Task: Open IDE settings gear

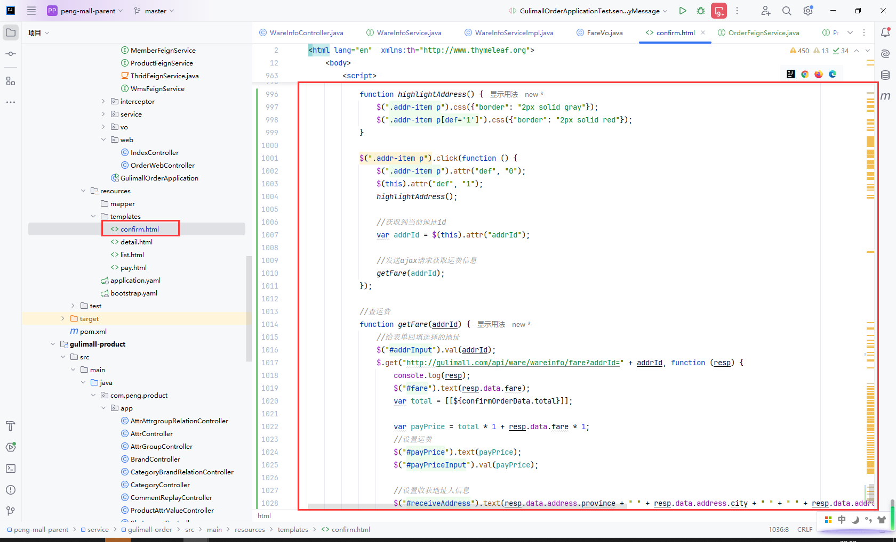Action: pyautogui.click(x=808, y=11)
